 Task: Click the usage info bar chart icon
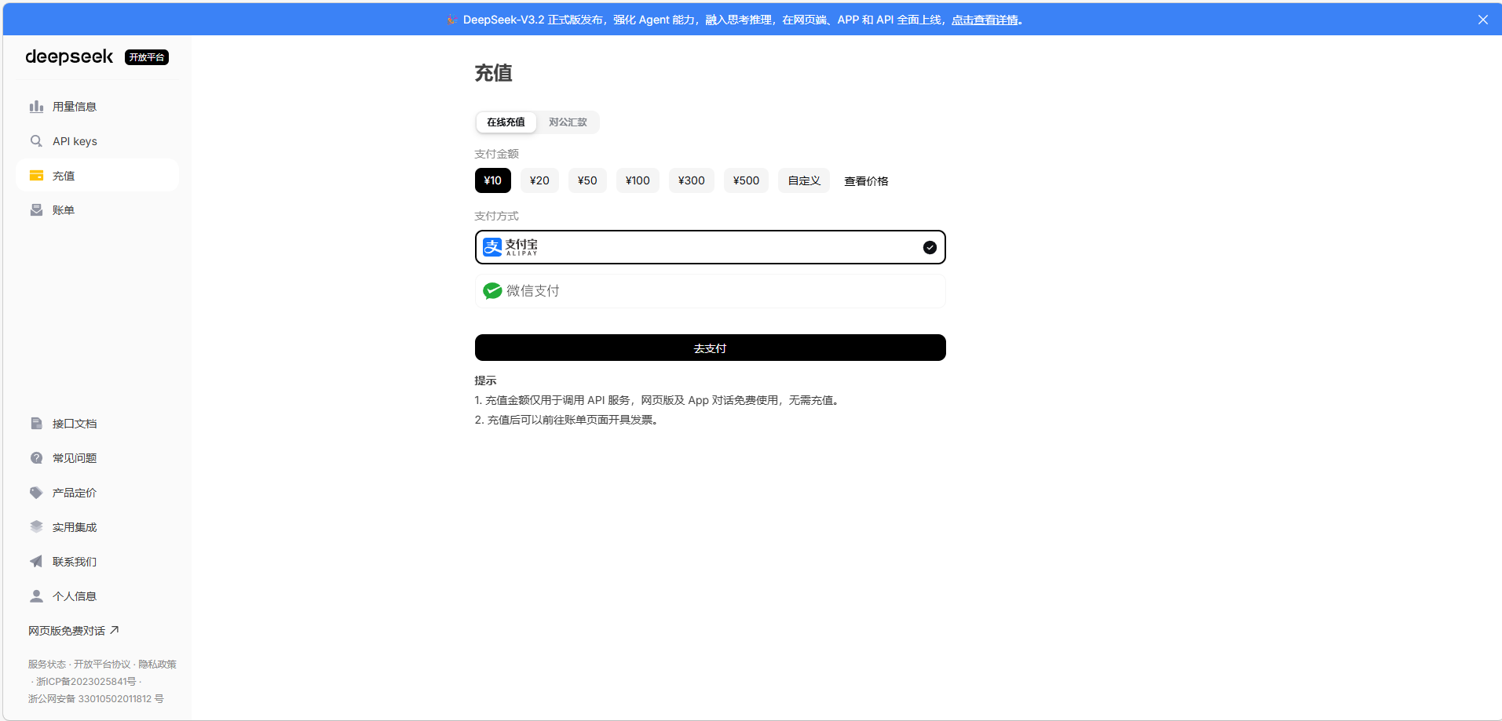tap(36, 107)
